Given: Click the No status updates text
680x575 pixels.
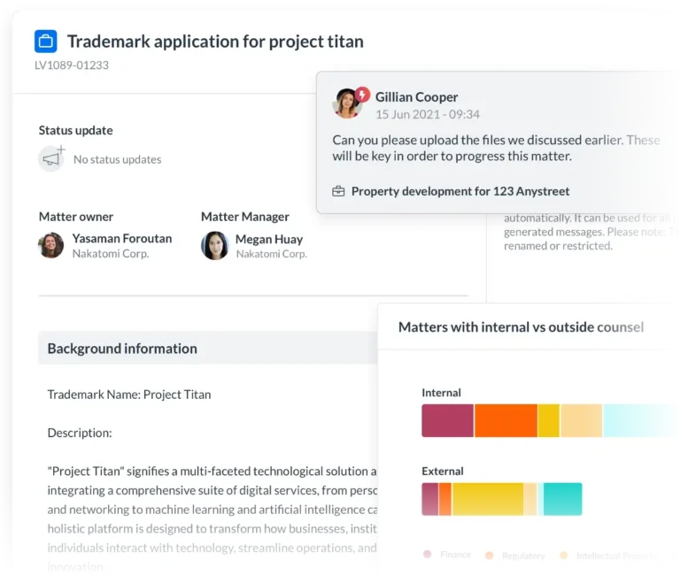Looking at the screenshot, I should coord(117,159).
